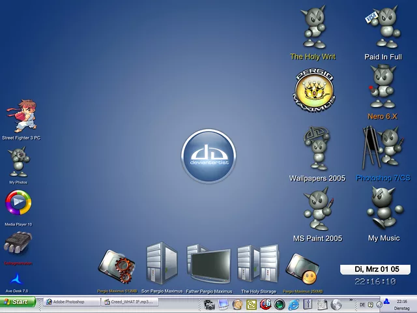Open the Pergio Maximus crown emblem icon
The height and width of the screenshot is (313, 417).
click(x=314, y=90)
